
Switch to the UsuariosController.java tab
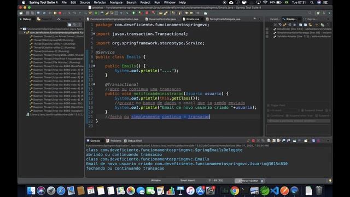click(x=162, y=19)
